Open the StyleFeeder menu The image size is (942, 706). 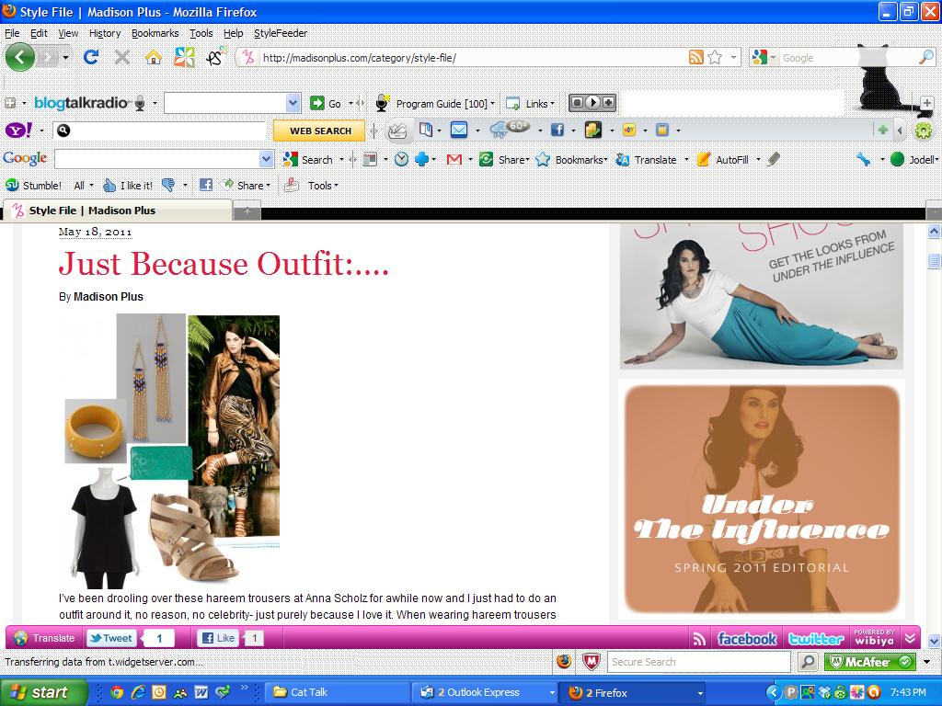tap(281, 33)
